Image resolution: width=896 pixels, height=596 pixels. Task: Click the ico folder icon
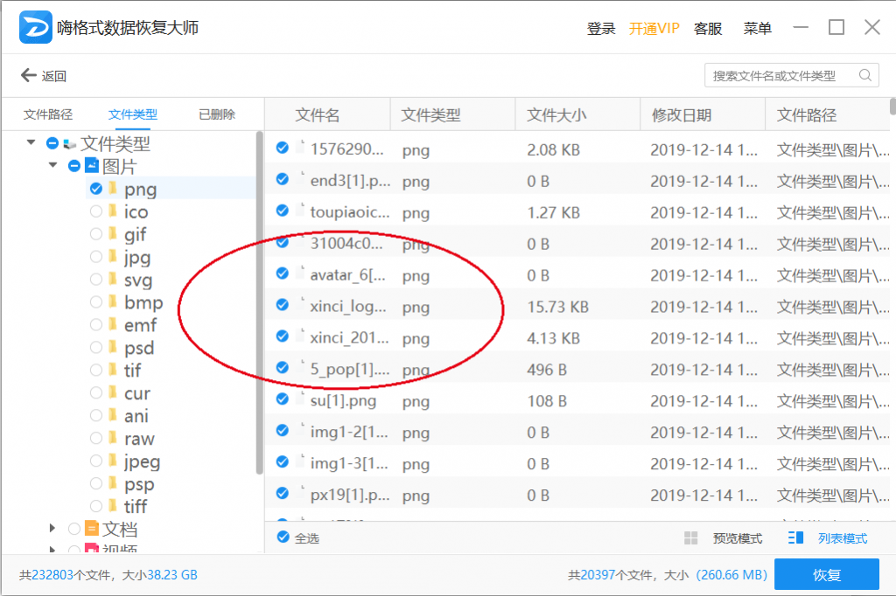113,211
